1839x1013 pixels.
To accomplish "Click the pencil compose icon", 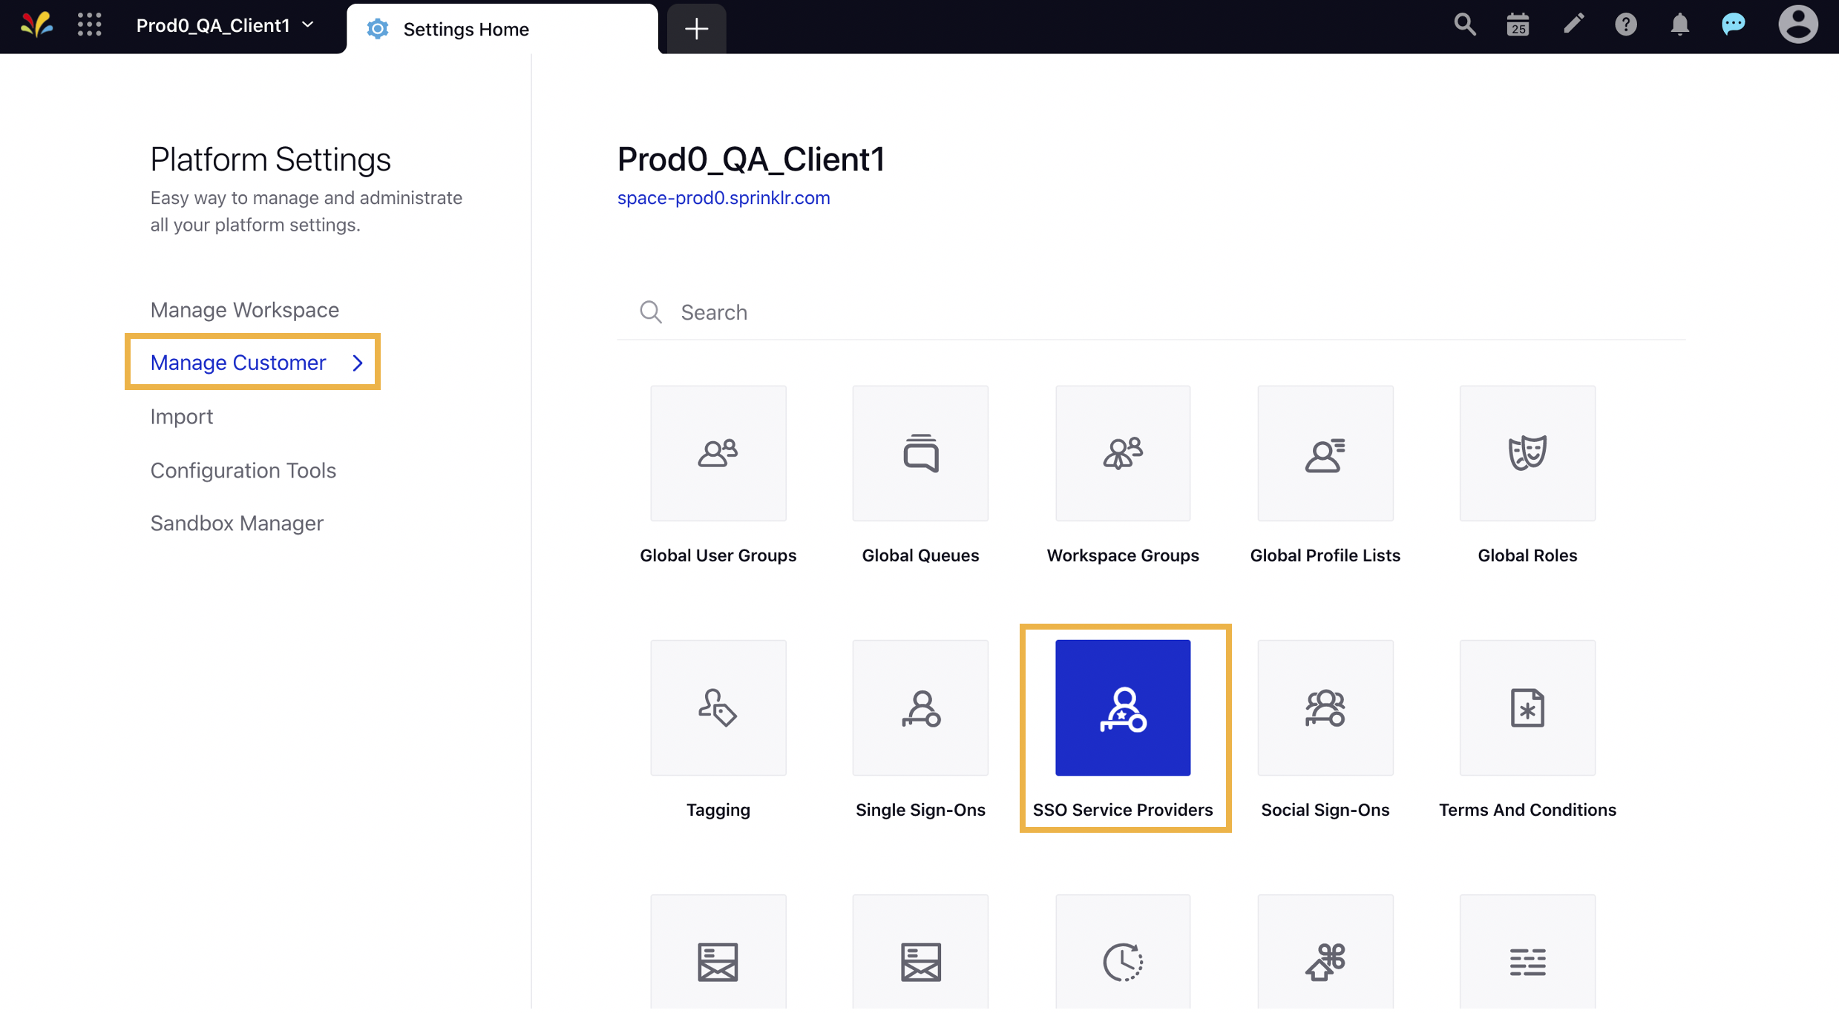I will (1573, 25).
